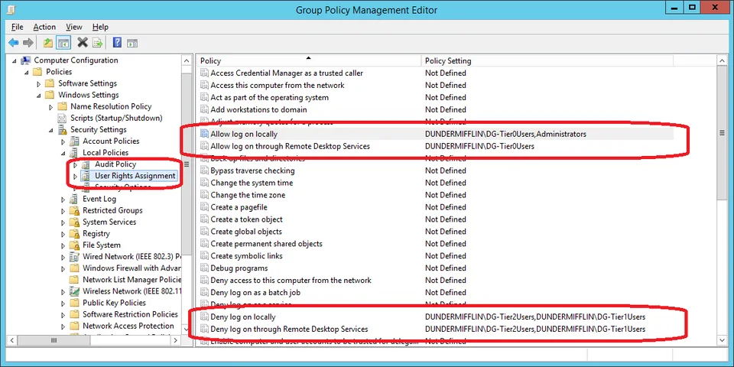Expand the Account Policies node
The width and height of the screenshot is (734, 367).
coord(63,141)
